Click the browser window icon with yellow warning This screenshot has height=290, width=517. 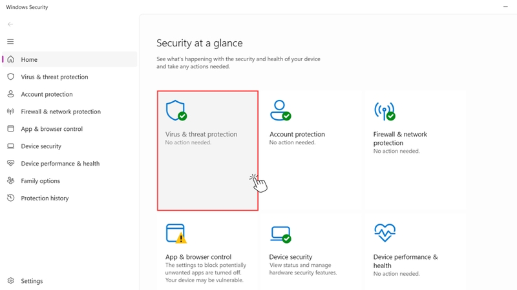176,233
